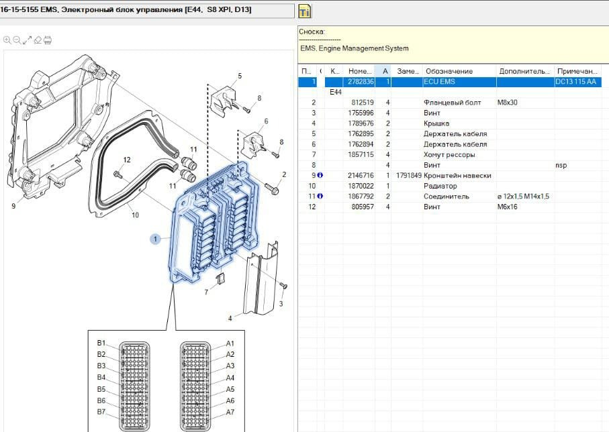Click the zoom out magnifier icon
The height and width of the screenshot is (432, 609).
[17, 40]
